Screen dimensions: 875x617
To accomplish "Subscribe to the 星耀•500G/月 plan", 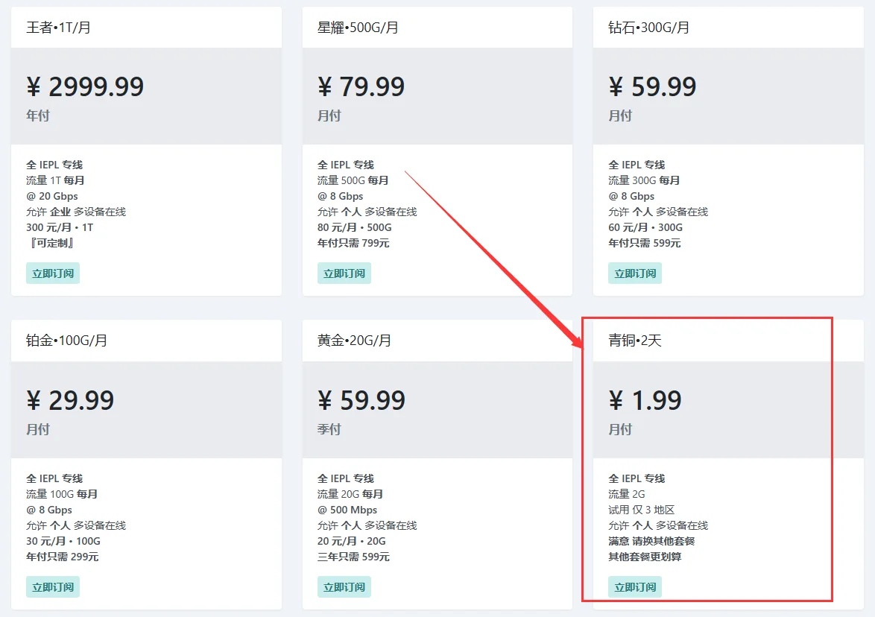I will tap(344, 273).
